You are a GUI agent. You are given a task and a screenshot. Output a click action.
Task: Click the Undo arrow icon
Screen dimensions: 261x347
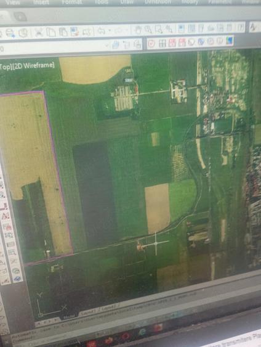(101, 31)
